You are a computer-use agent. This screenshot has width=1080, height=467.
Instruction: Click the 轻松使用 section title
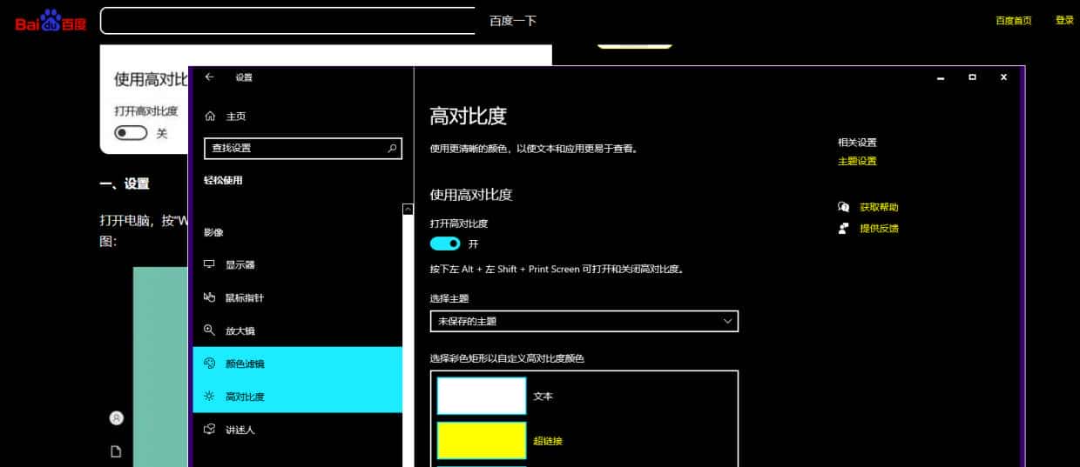[x=223, y=180]
